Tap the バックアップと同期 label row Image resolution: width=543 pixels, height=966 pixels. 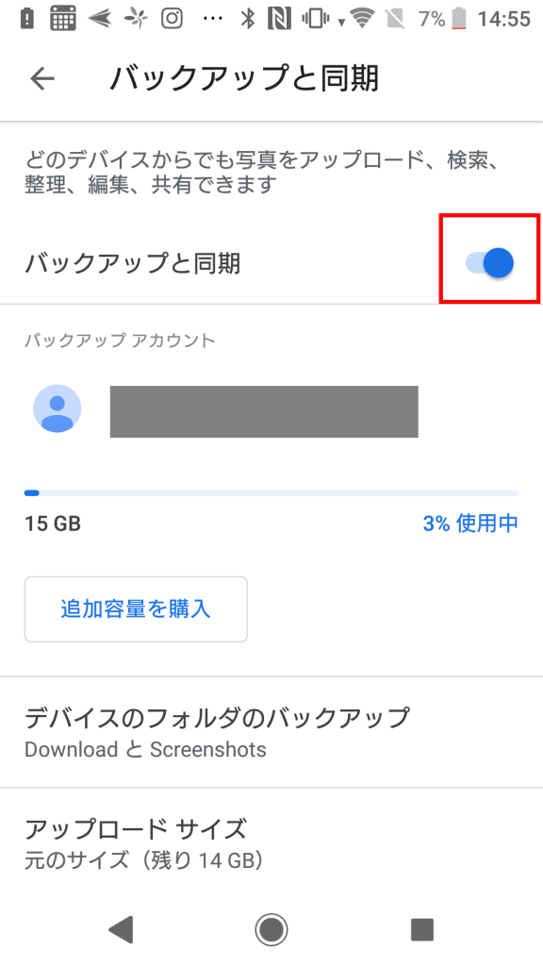(x=271, y=263)
